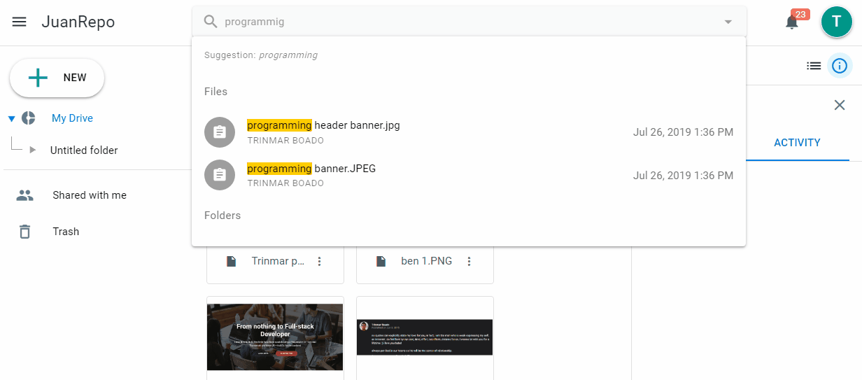Select My Drive in sidebar
Image resolution: width=862 pixels, height=380 pixels.
(x=72, y=118)
